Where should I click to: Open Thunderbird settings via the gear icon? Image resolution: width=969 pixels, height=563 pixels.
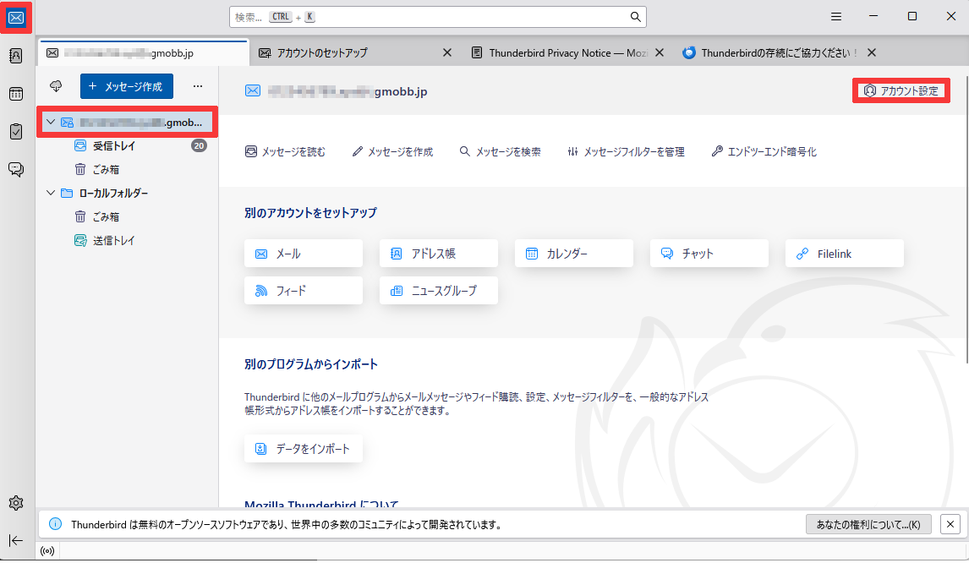(15, 503)
